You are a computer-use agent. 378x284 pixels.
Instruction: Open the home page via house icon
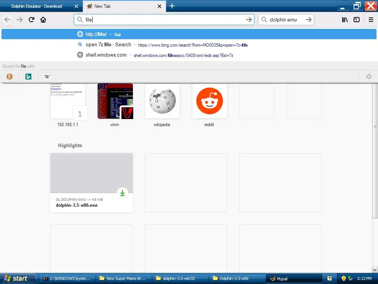pos(43,20)
